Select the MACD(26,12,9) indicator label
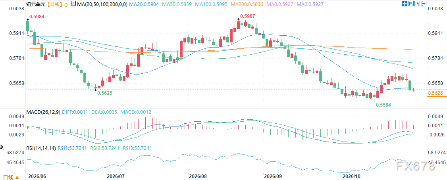This screenshot has height=180, width=447. pyautogui.click(x=43, y=112)
